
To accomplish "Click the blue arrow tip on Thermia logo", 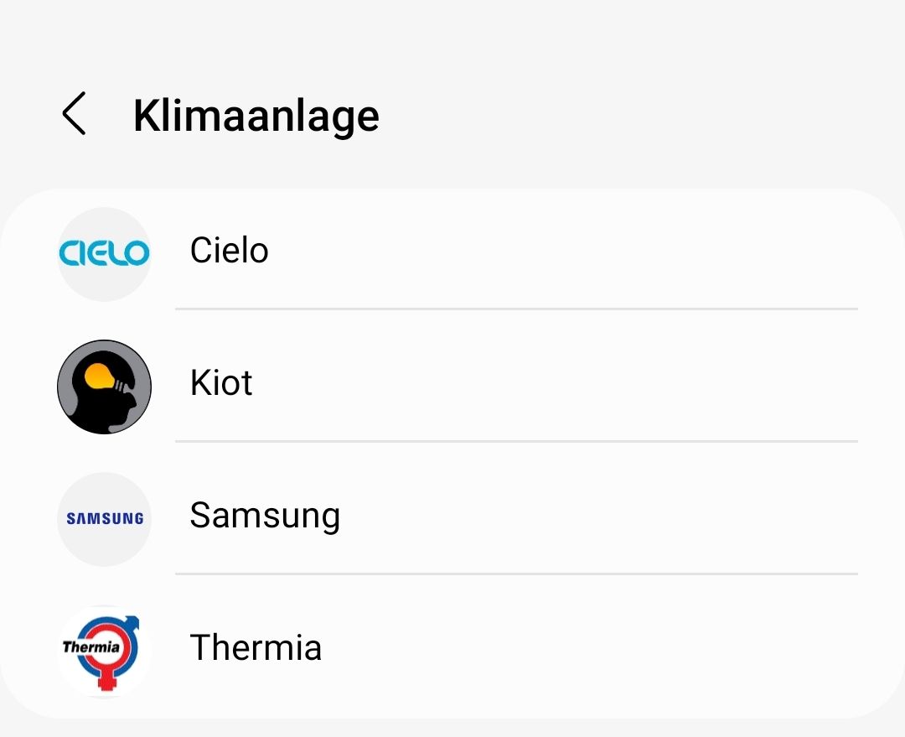I will point(132,622).
